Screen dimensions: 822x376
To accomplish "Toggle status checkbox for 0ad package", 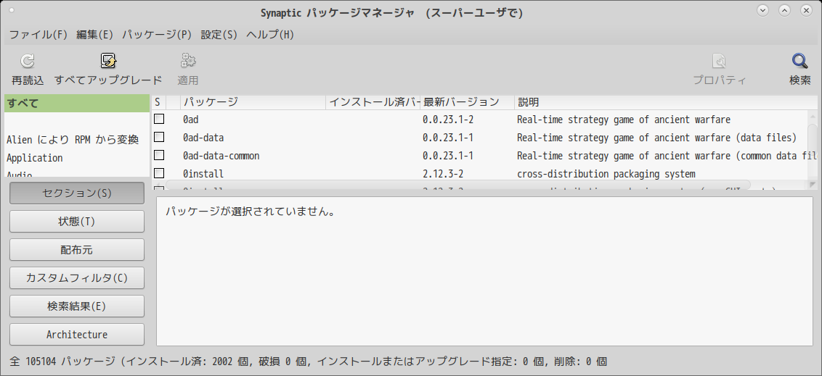I will (x=159, y=120).
